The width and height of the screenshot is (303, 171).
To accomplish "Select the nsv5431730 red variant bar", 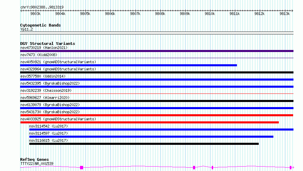I will click(x=157, y=115).
